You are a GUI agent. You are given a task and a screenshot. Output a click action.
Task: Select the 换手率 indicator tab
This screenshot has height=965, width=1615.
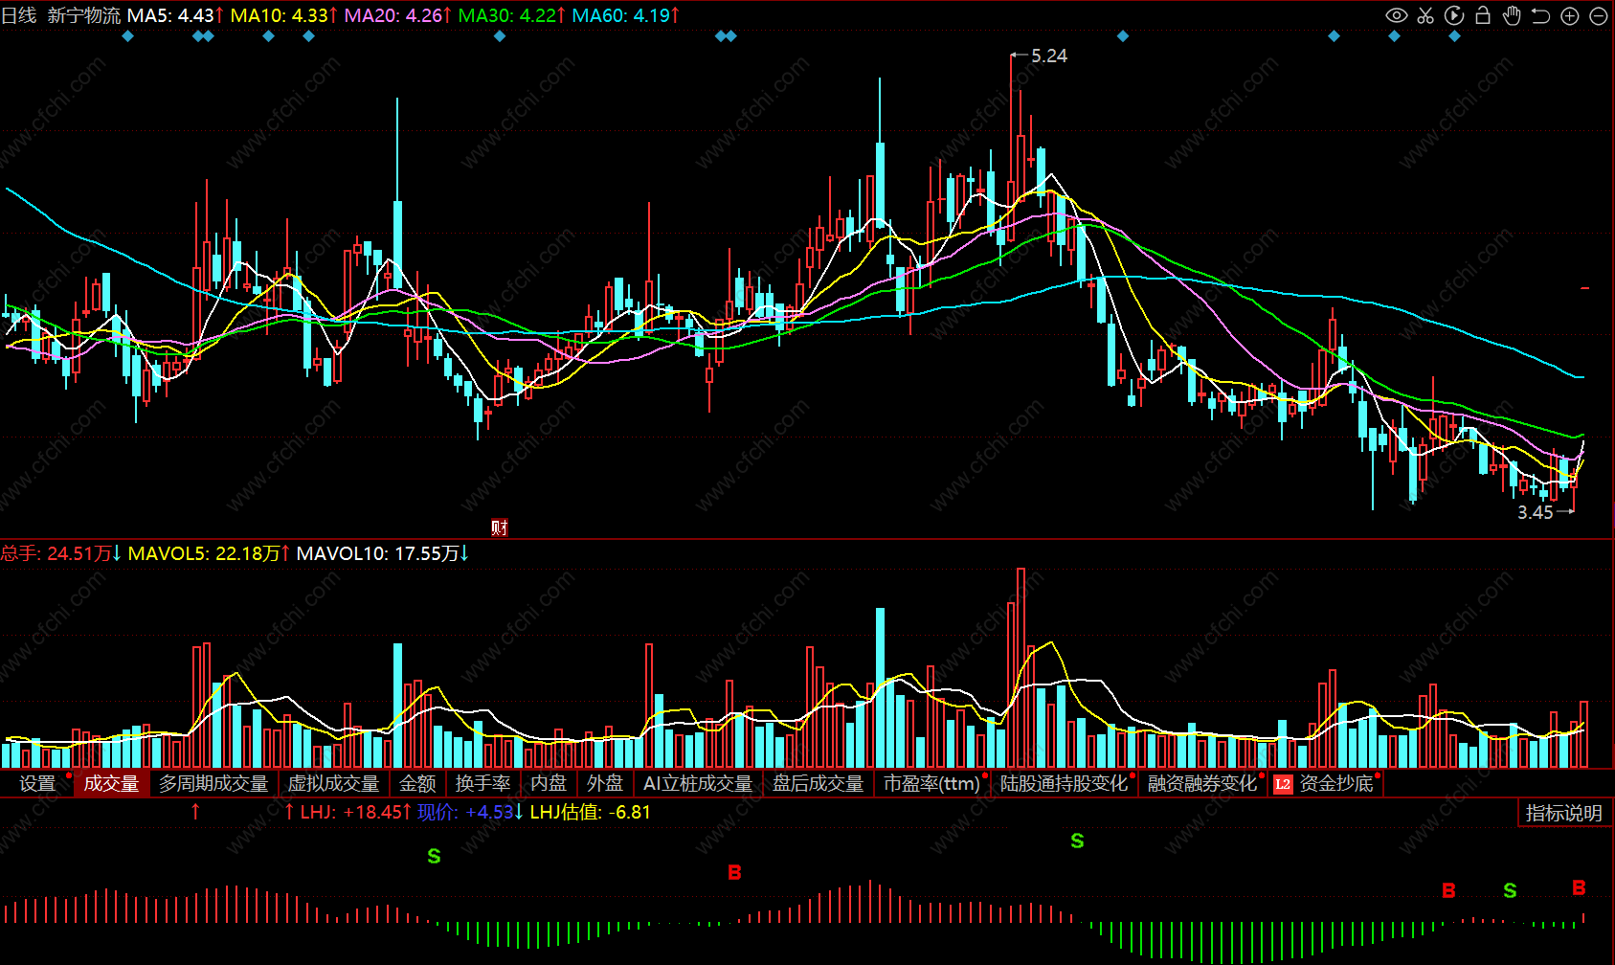(482, 783)
